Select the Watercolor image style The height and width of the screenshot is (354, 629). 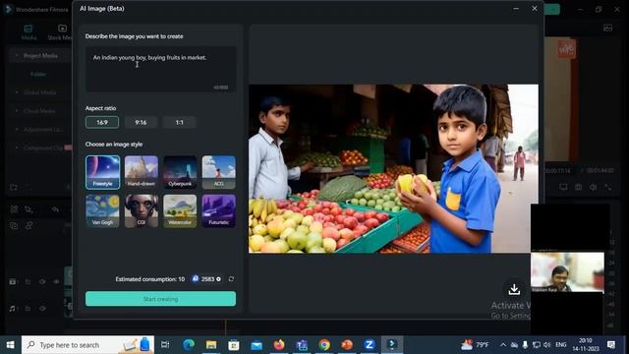(x=180, y=211)
